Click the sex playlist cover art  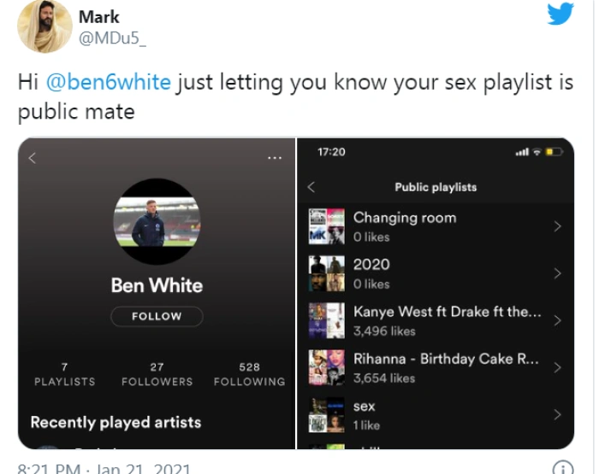click(326, 415)
